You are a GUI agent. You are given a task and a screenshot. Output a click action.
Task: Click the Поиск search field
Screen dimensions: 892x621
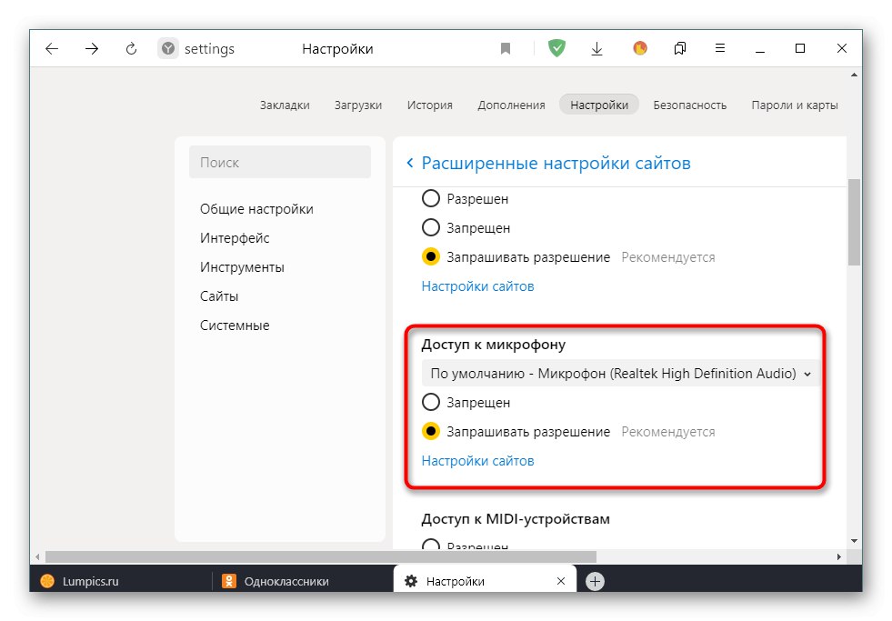click(x=279, y=161)
